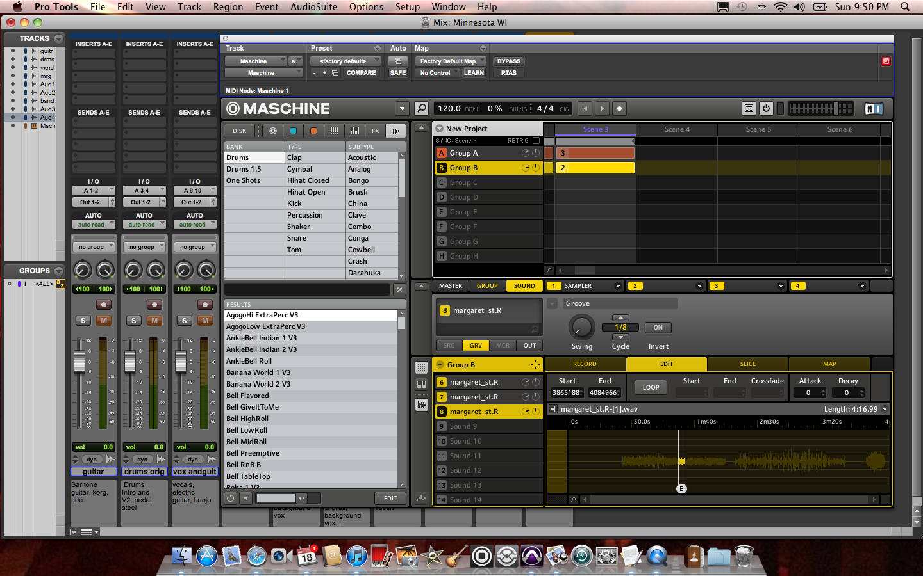This screenshot has height=576, width=923.
Task: Switch to pad grid view icon
Action: click(421, 367)
